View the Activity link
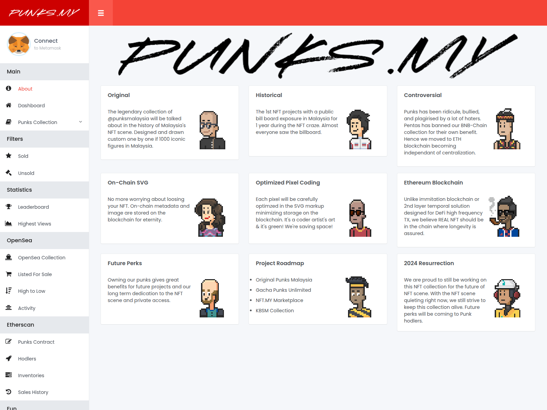 point(44,308)
